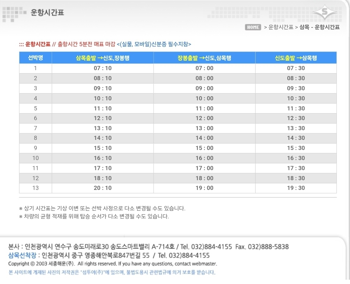Select the 삼목출발 →신도,장봉행 column header
The image size is (350, 284).
click(103, 58)
